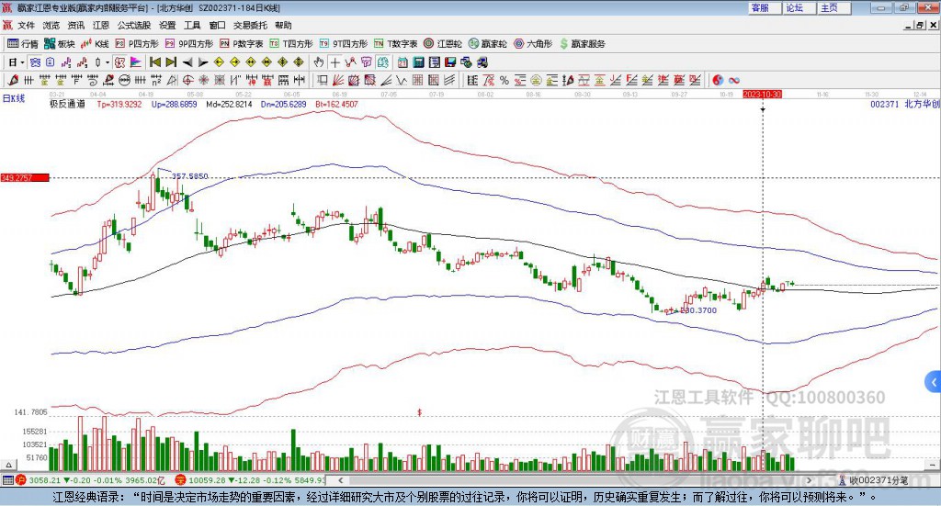Click the infinity symbol tool icon

click(734, 80)
